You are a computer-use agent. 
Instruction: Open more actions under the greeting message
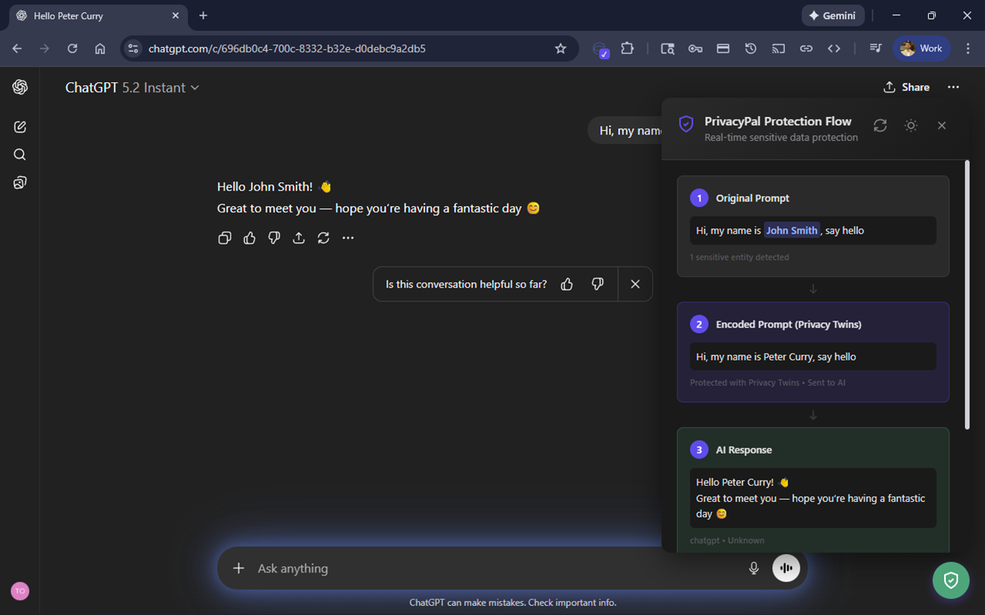pos(348,238)
